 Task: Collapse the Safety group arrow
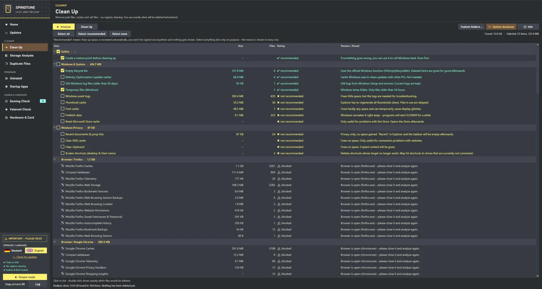(x=55, y=52)
